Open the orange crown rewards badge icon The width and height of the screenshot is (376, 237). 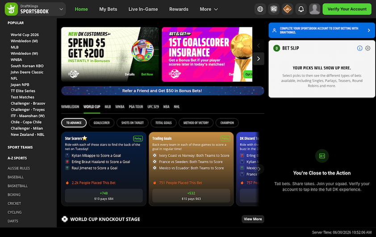(287, 9)
